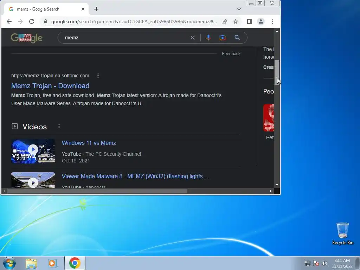Play the Viewer-Made Malware 8 thumbnail
This screenshot has height=270, width=360.
point(33,180)
